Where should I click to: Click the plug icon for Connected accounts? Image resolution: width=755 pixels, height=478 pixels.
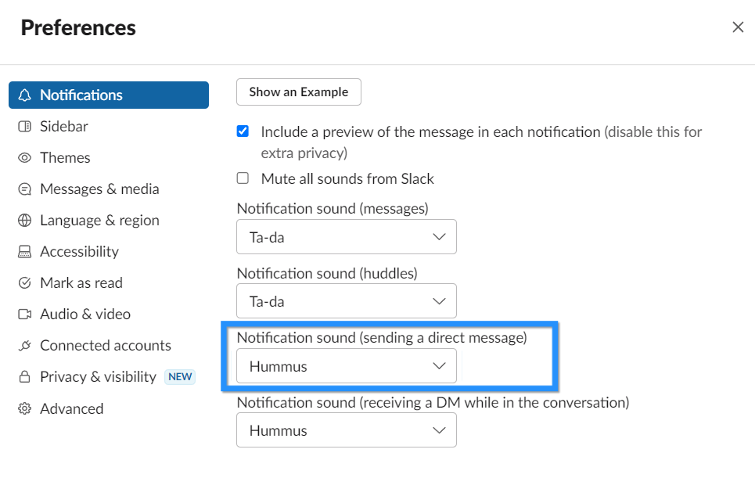tap(25, 346)
